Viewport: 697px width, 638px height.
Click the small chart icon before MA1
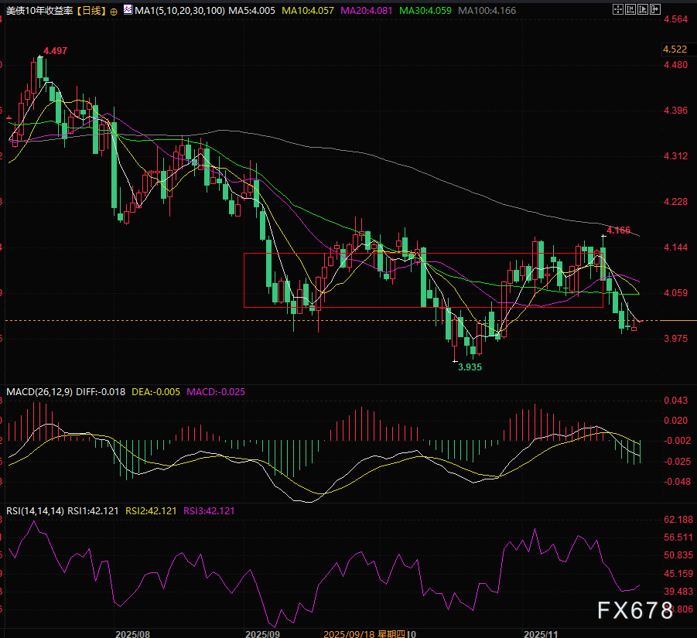128,12
